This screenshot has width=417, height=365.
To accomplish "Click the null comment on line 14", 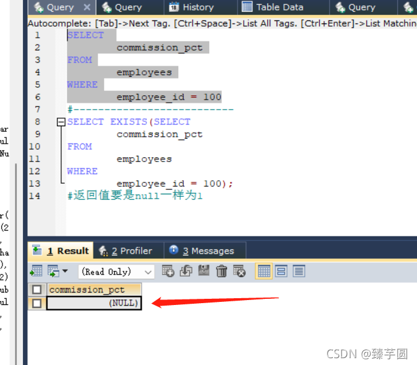I will coord(135,195).
